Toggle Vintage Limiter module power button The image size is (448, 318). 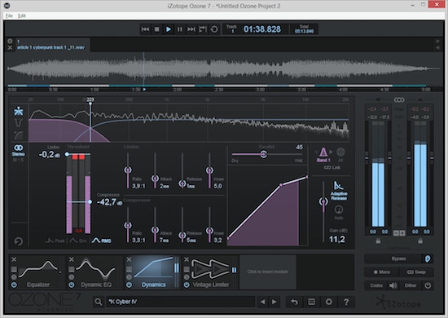click(x=187, y=285)
